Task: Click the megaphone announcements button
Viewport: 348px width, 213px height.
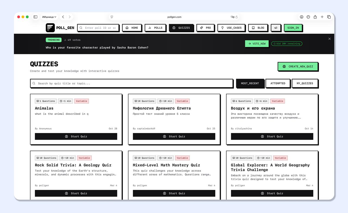Action: pyautogui.click(x=276, y=28)
